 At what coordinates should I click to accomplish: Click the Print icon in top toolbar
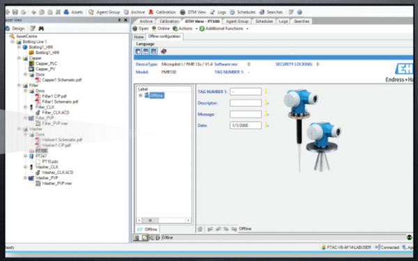(x=24, y=12)
